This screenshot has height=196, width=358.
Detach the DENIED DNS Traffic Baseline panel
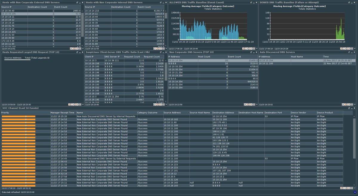[x=349, y=2]
